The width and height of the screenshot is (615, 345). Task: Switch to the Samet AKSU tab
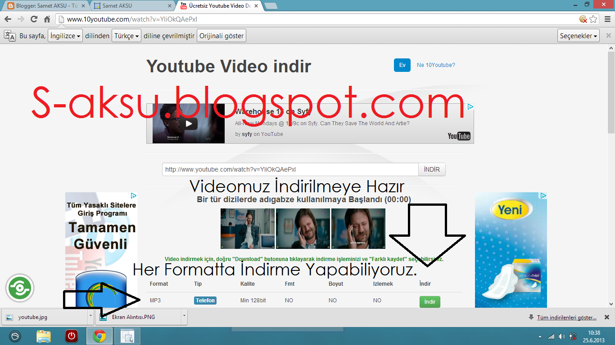(131, 6)
